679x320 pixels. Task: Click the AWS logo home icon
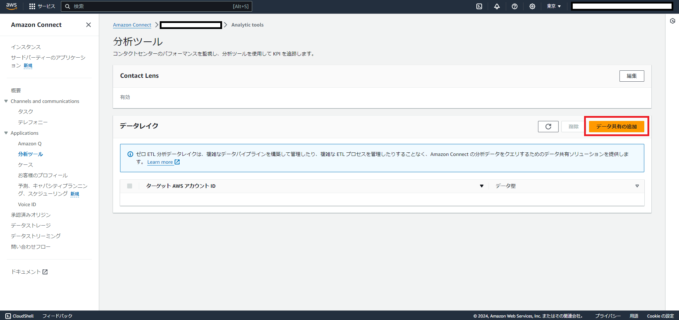11,6
